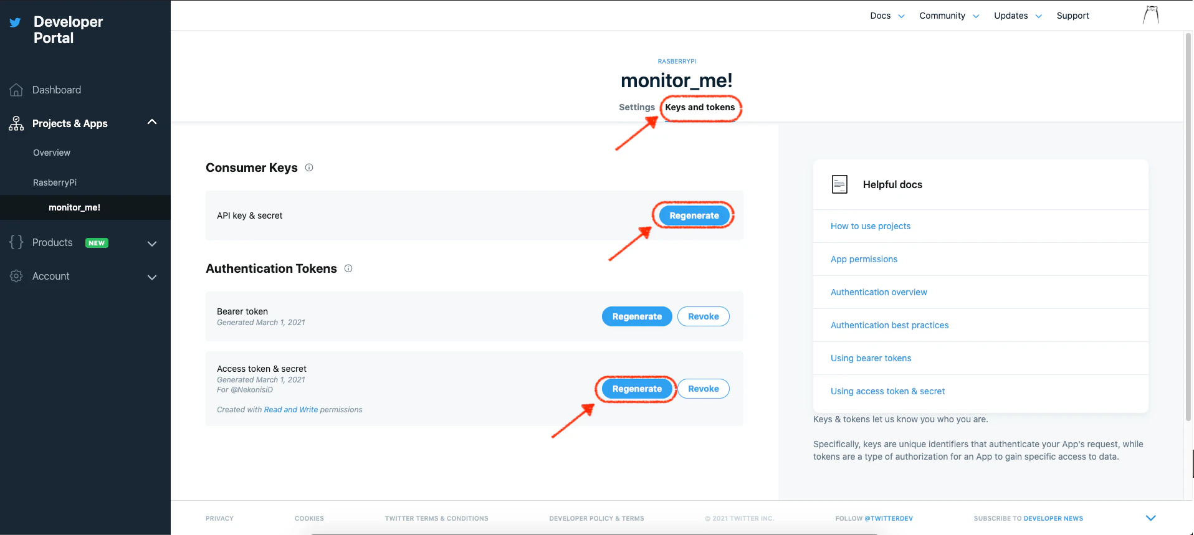The height and width of the screenshot is (535, 1194).
Task: Click the Consumer Keys info icon
Action: [309, 168]
